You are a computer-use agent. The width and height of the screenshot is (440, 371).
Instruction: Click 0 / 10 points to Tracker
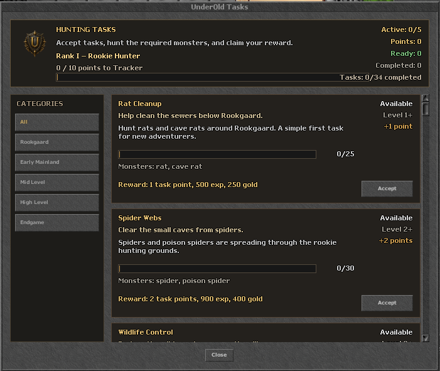(x=99, y=68)
